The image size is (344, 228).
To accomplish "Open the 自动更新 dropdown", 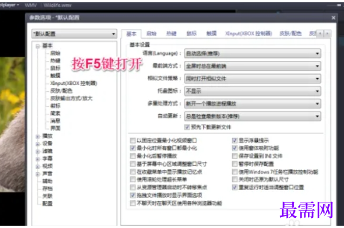I will (253, 116).
